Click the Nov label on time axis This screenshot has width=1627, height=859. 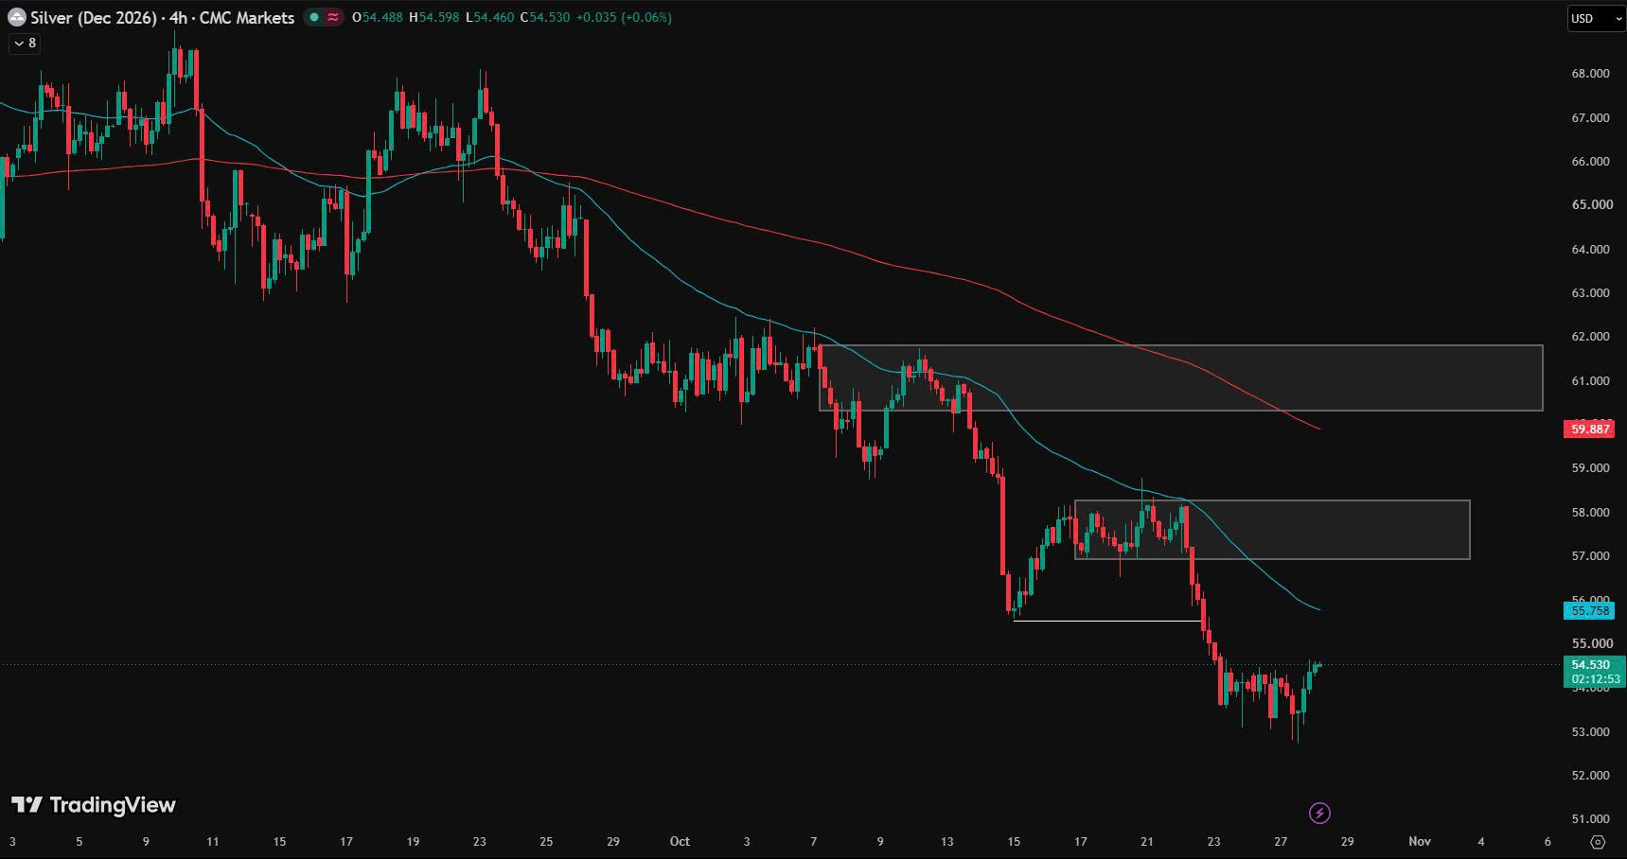(x=1420, y=841)
